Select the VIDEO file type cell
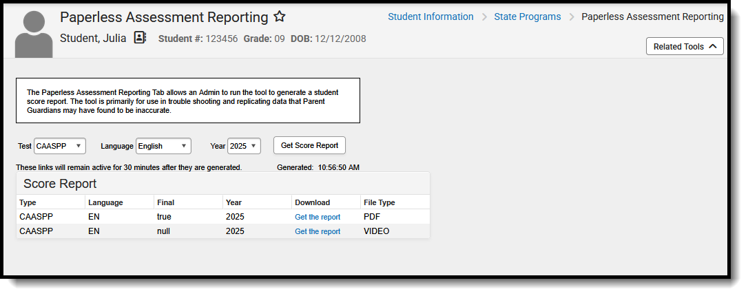748x296 pixels. (376, 231)
